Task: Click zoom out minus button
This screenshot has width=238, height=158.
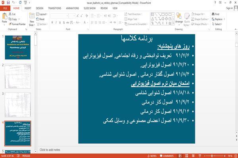Action: (204, 156)
